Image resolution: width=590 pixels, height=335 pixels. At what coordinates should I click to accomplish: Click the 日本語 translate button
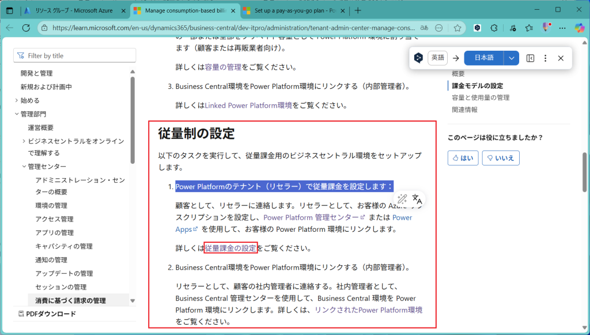(x=484, y=58)
